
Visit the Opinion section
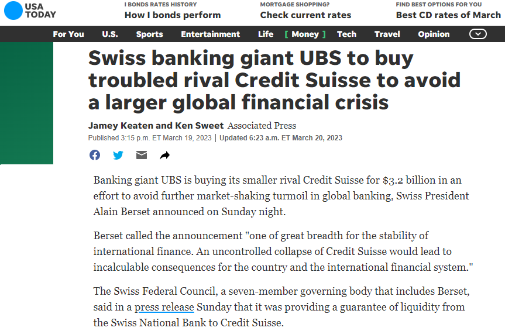pyautogui.click(x=434, y=34)
